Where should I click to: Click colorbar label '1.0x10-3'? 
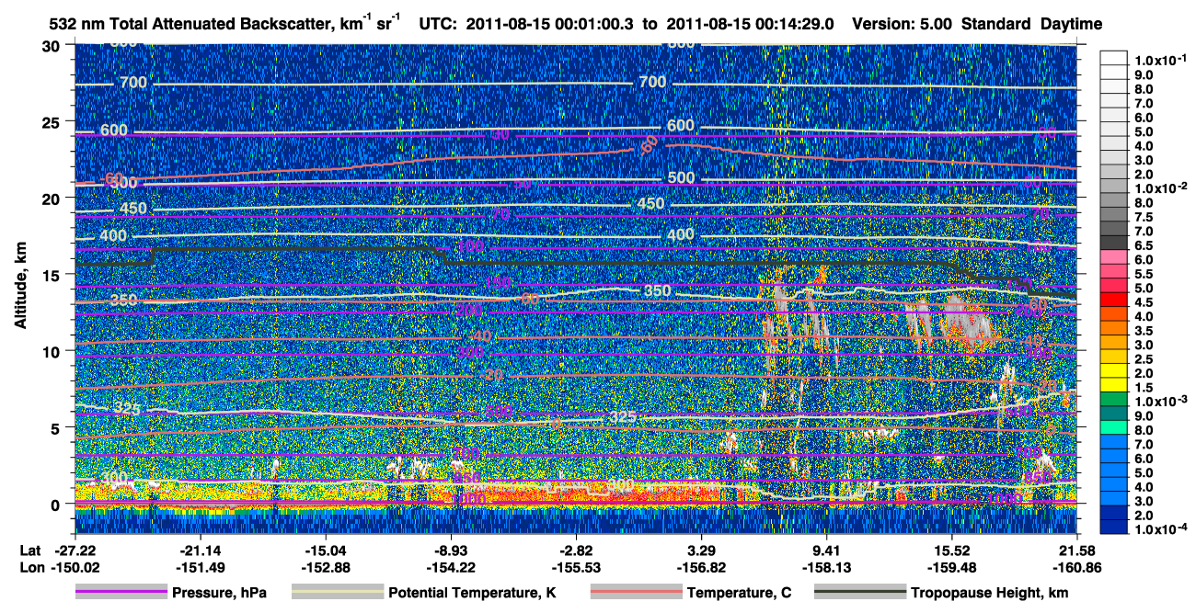pyautogui.click(x=1159, y=401)
